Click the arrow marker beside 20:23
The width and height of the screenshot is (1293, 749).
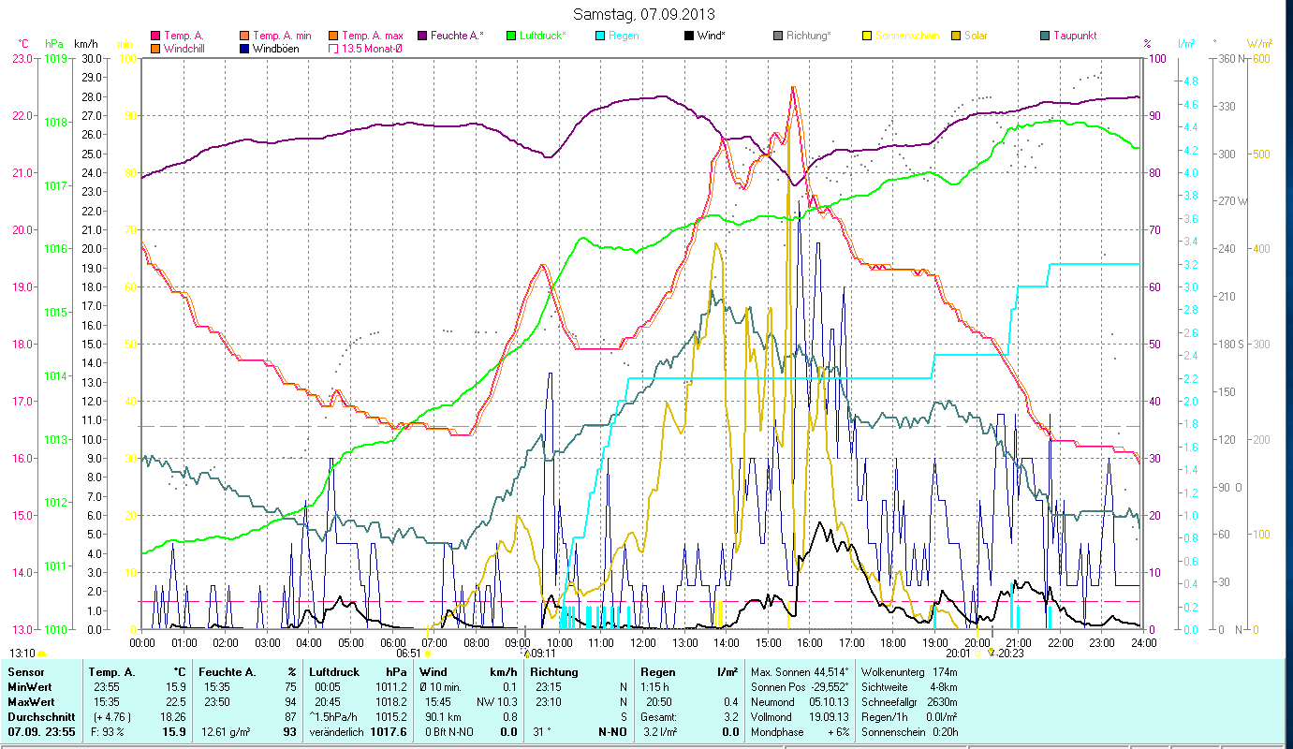992,653
